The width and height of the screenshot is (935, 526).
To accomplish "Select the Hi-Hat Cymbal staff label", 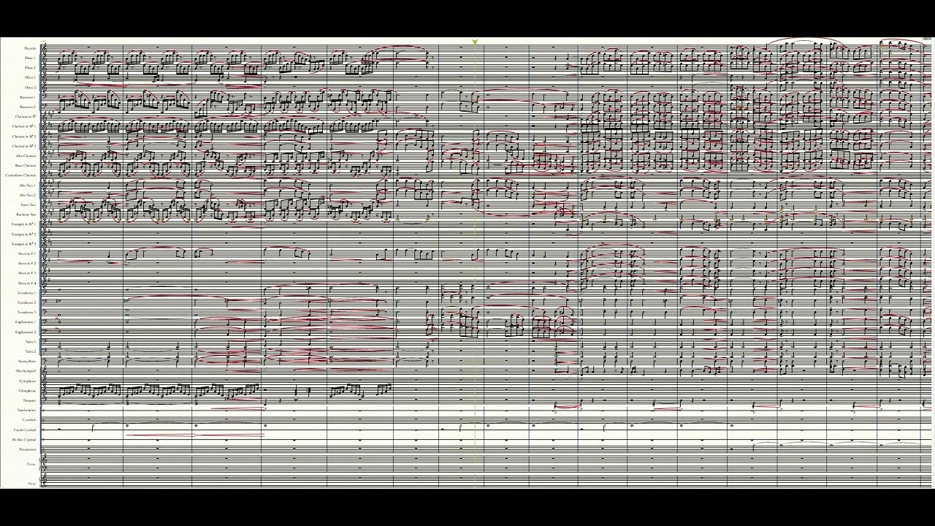I will (x=24, y=440).
